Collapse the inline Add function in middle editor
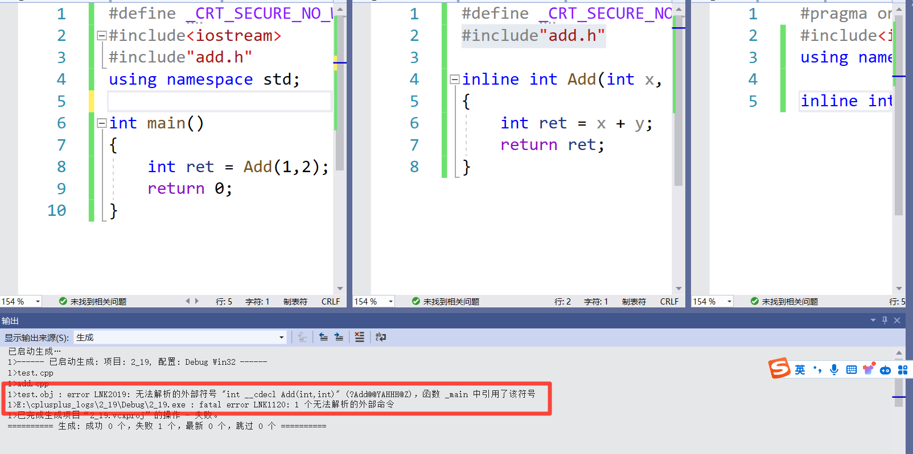 tap(455, 80)
